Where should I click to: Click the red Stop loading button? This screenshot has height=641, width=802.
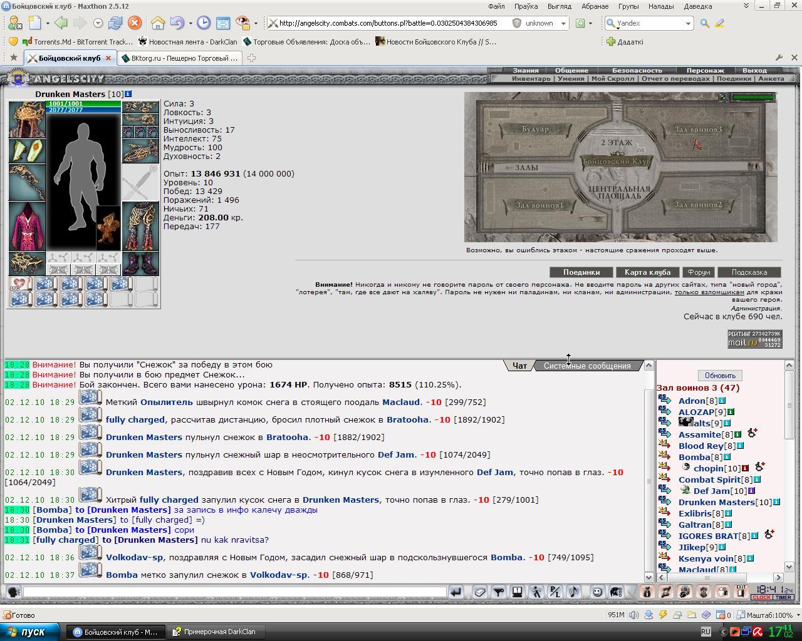click(134, 23)
